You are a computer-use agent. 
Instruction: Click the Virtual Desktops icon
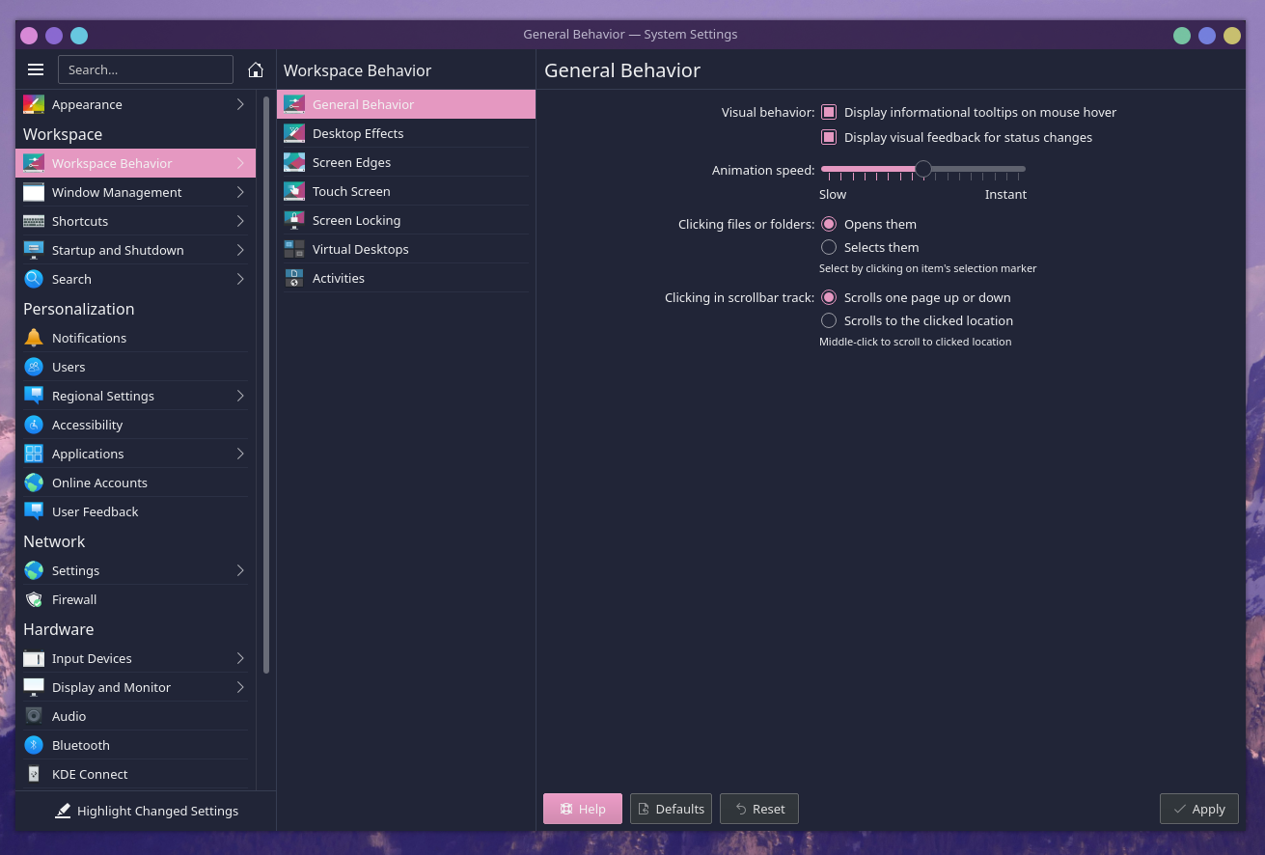click(294, 249)
